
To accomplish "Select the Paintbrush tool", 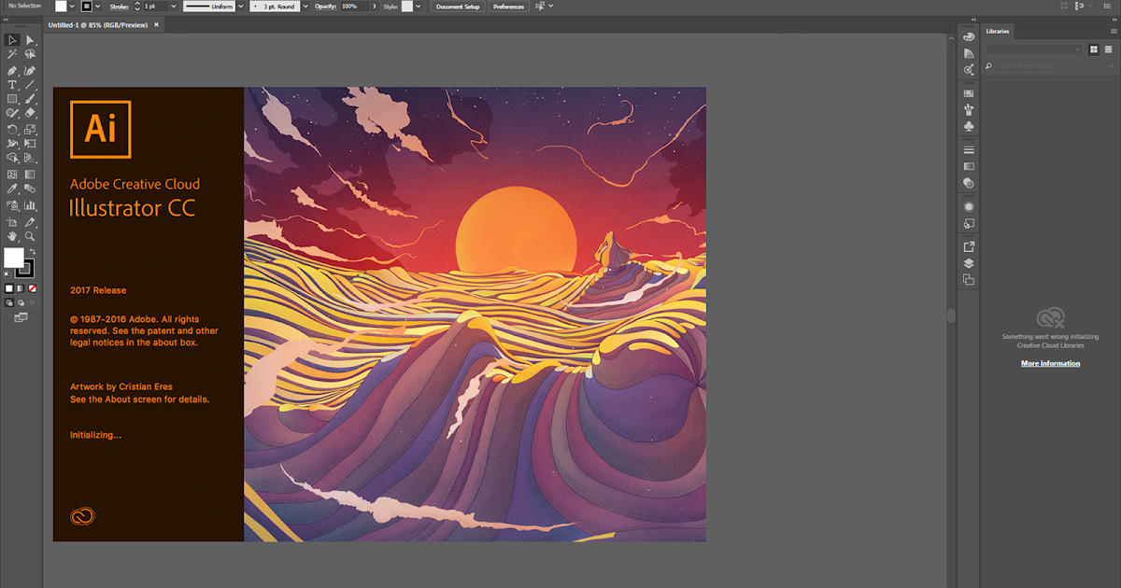I will (x=30, y=99).
